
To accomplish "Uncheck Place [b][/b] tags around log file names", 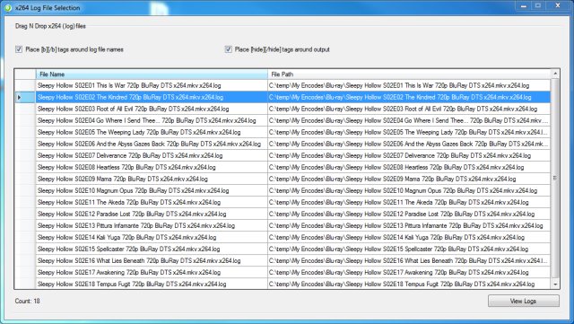I will coord(19,49).
